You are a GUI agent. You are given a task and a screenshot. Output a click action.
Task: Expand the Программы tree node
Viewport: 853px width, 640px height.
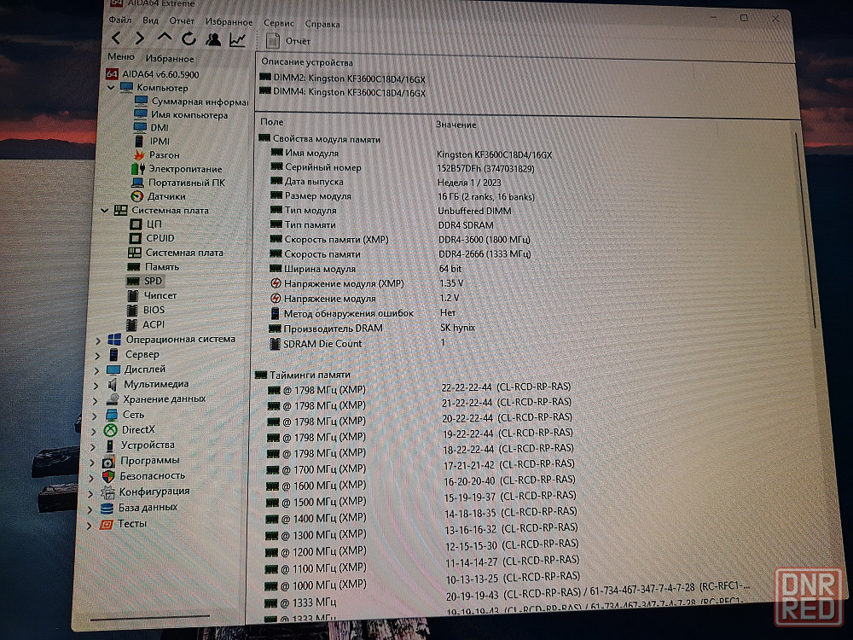(92, 463)
